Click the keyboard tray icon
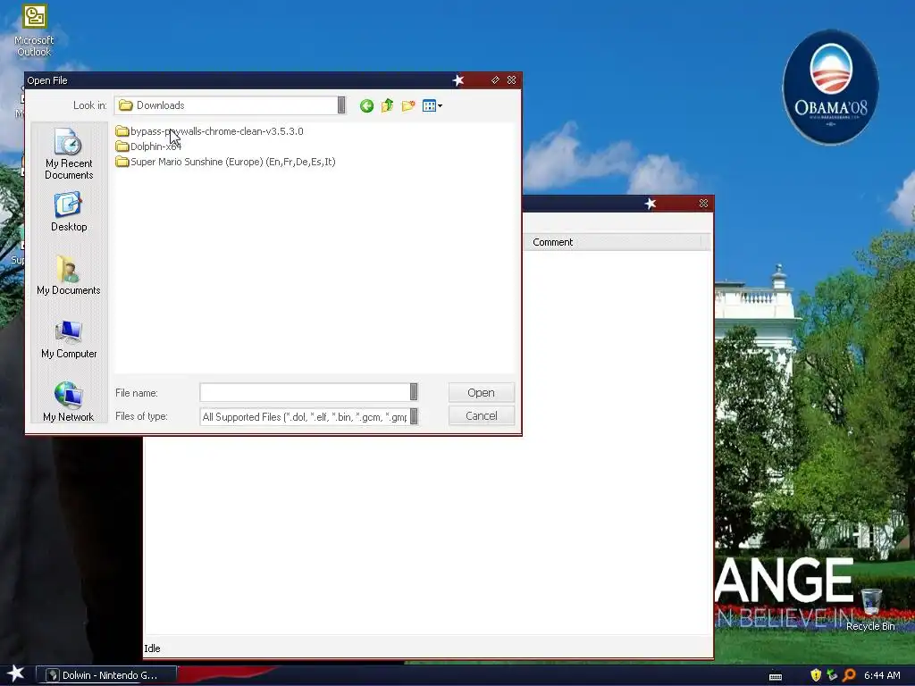This screenshot has width=915, height=686. (x=776, y=676)
